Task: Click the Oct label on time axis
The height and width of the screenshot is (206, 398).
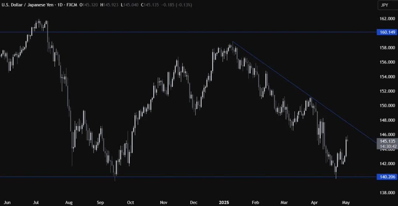Action: point(130,202)
